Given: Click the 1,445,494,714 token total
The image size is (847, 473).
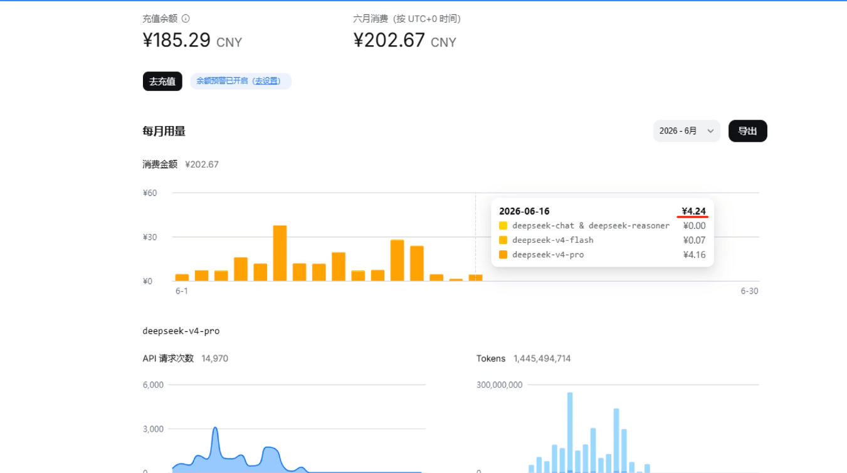Looking at the screenshot, I should point(542,359).
